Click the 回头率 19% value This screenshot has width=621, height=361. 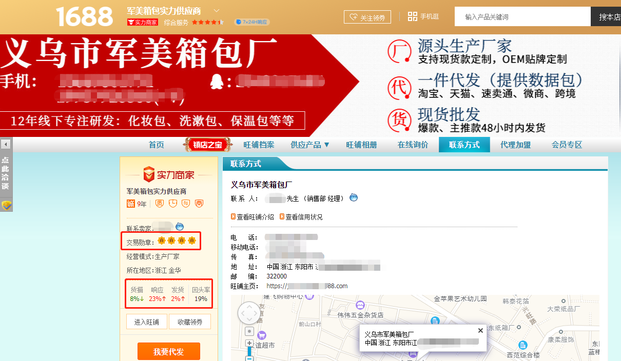tap(201, 294)
